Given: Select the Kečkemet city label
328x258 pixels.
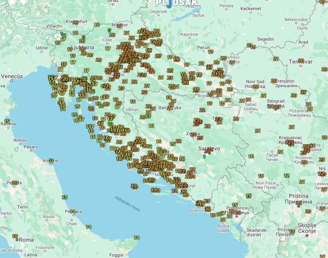Looking at the screenshot, I should click(x=251, y=9).
